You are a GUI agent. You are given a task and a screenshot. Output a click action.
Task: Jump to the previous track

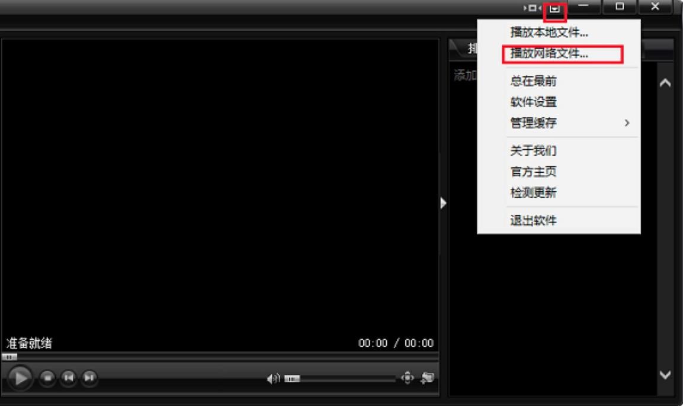coord(68,378)
